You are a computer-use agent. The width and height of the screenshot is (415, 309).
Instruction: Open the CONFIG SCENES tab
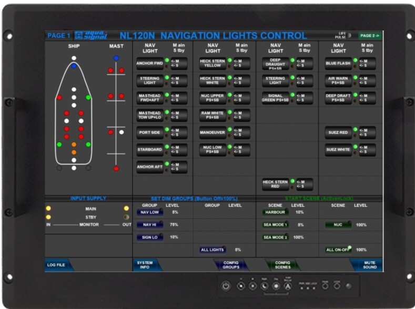pos(282,265)
